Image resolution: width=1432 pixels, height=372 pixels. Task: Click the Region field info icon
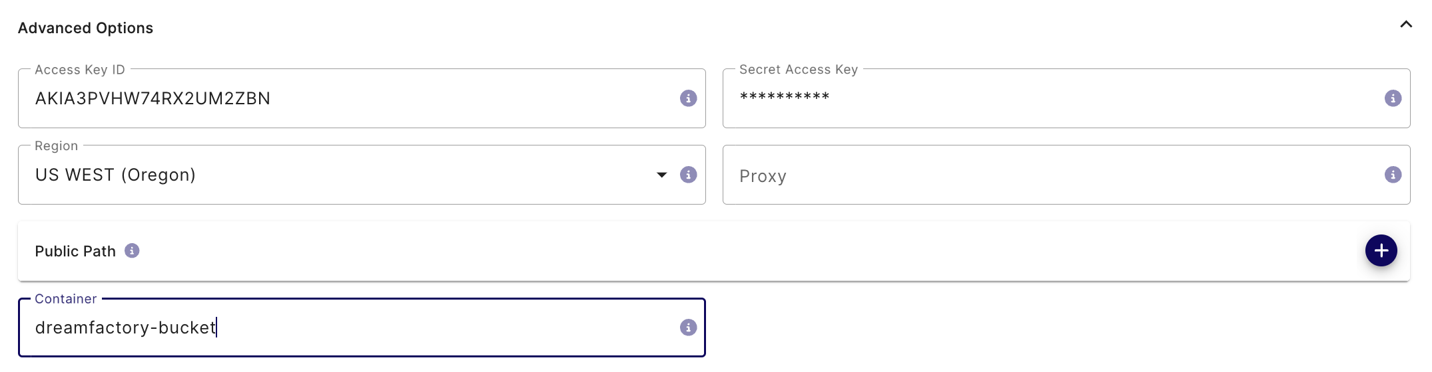click(x=688, y=175)
